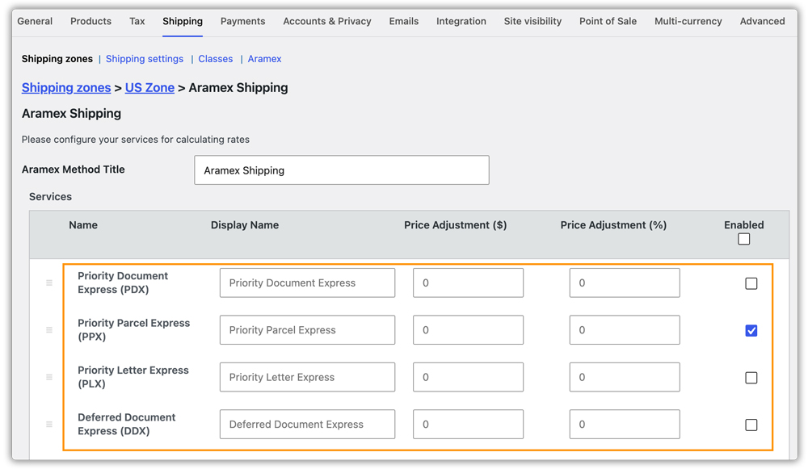Click the Services section label
The height and width of the screenshot is (469, 808).
50,197
